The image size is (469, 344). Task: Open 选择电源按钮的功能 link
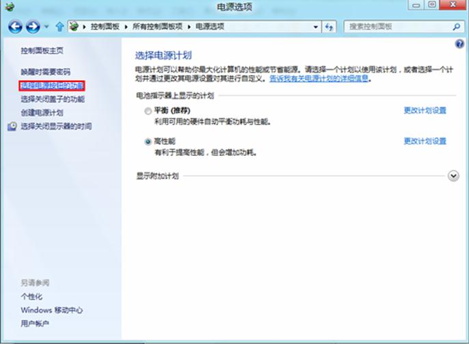click(52, 86)
